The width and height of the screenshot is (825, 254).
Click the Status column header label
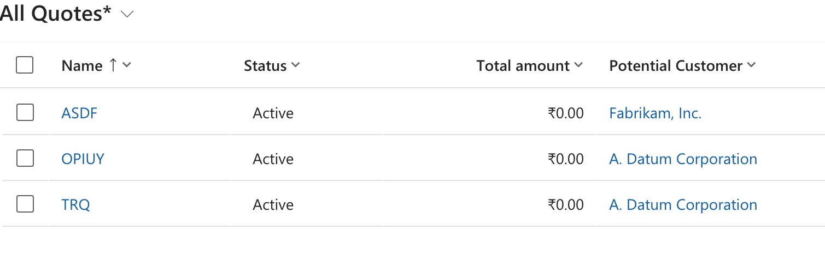tap(265, 66)
